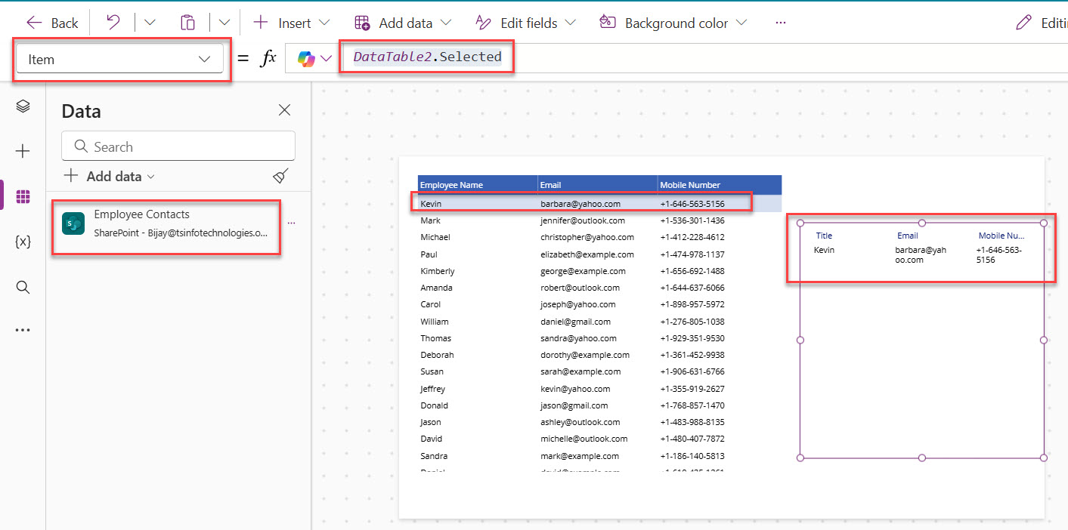Click the barbara@yahoo.com value in form
Screen dimensions: 1068x530
(921, 254)
